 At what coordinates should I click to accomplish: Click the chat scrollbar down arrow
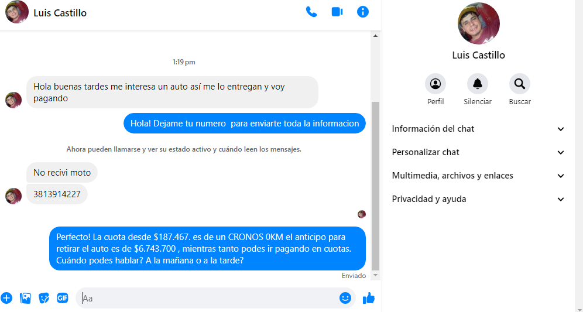376,275
